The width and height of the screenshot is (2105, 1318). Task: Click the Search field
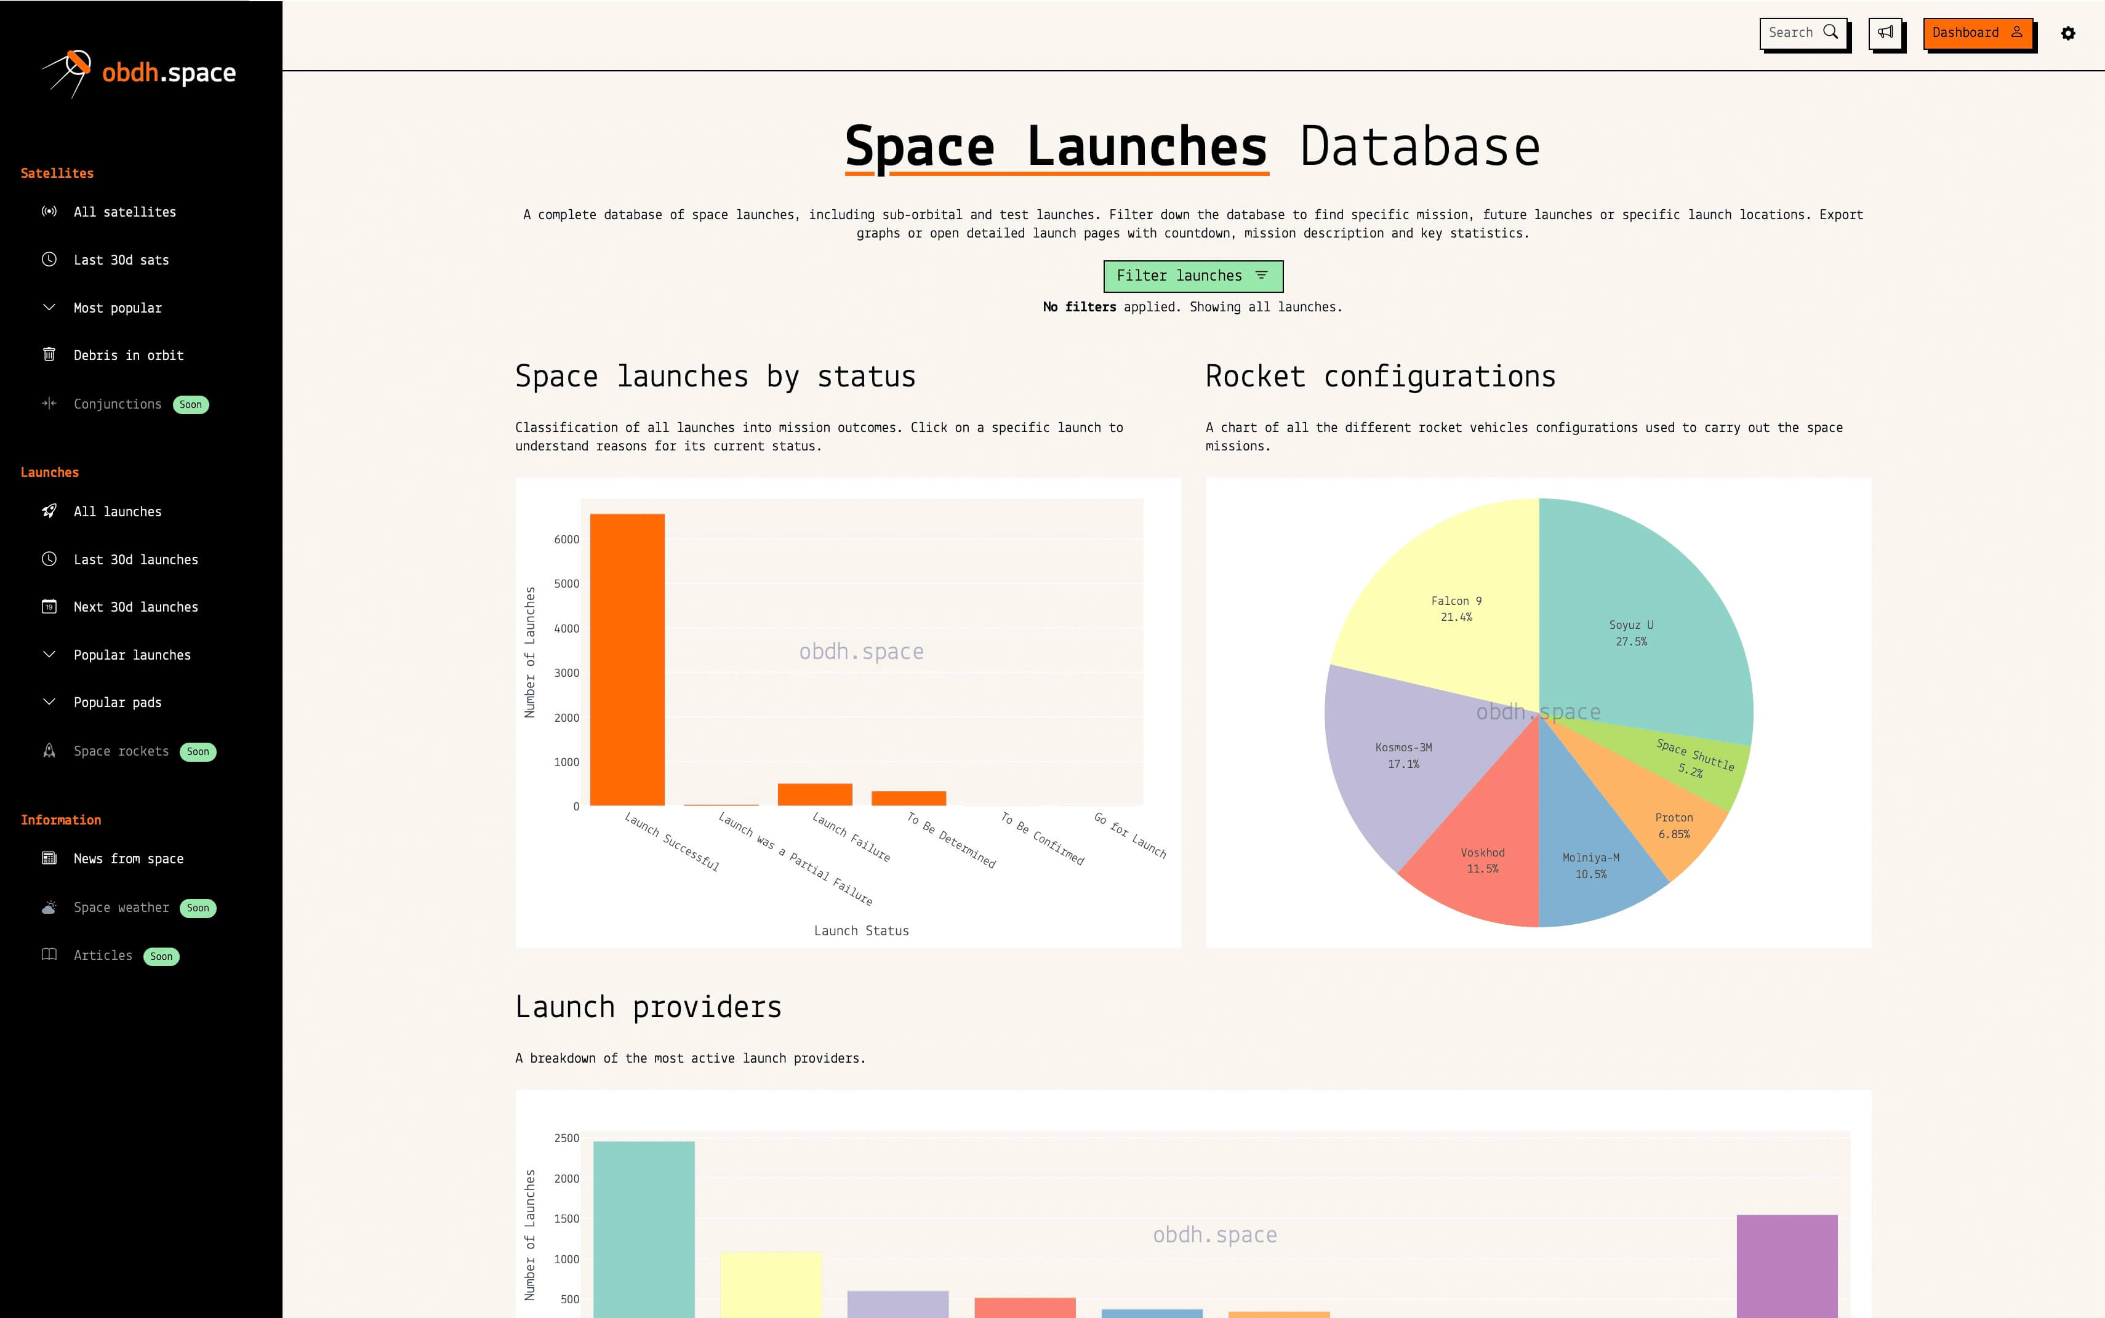click(x=1802, y=33)
